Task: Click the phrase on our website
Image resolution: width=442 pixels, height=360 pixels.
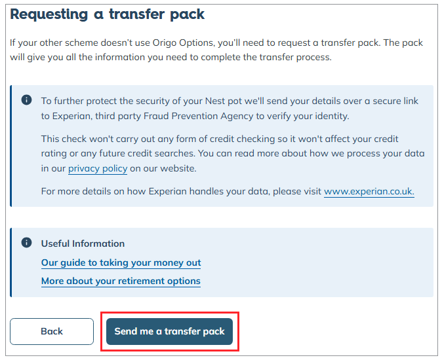Action: point(163,168)
